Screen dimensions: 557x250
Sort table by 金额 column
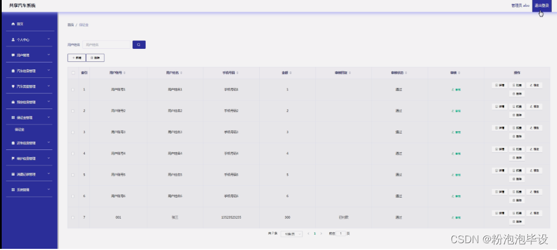tap(290, 73)
